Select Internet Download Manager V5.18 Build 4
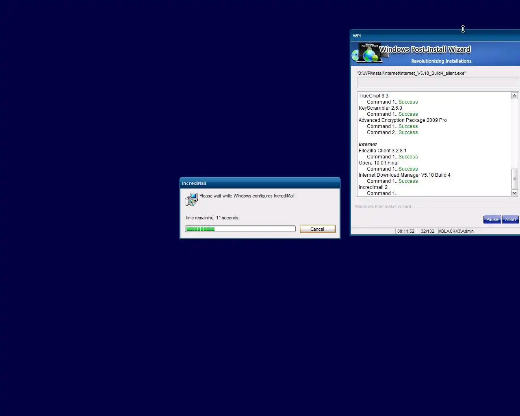The width and height of the screenshot is (520, 416). 404,175
